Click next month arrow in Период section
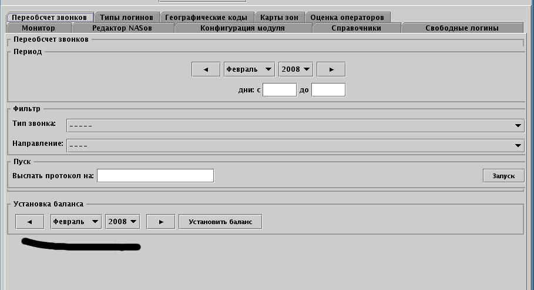 (x=331, y=69)
